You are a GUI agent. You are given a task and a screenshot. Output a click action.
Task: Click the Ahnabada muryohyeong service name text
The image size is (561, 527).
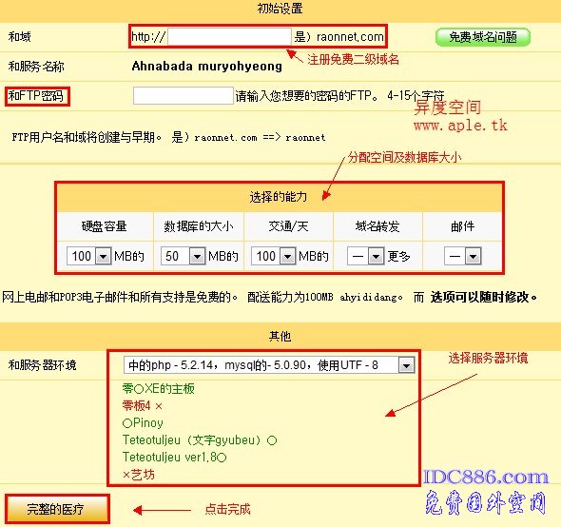[206, 67]
